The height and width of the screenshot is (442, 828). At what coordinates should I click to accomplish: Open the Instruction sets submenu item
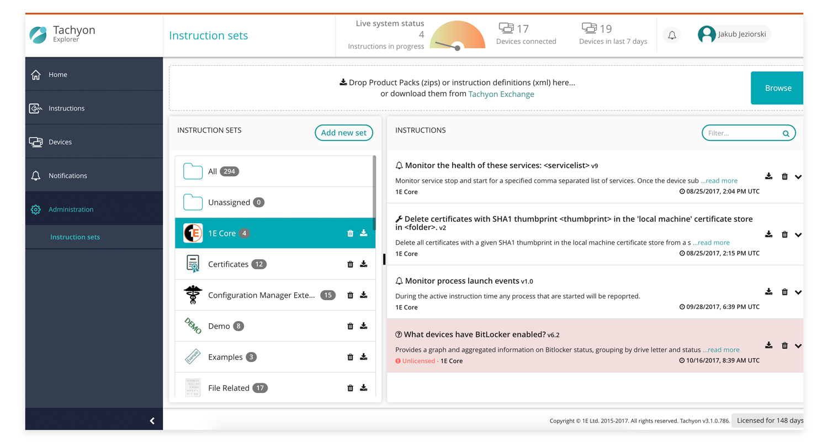coord(75,237)
